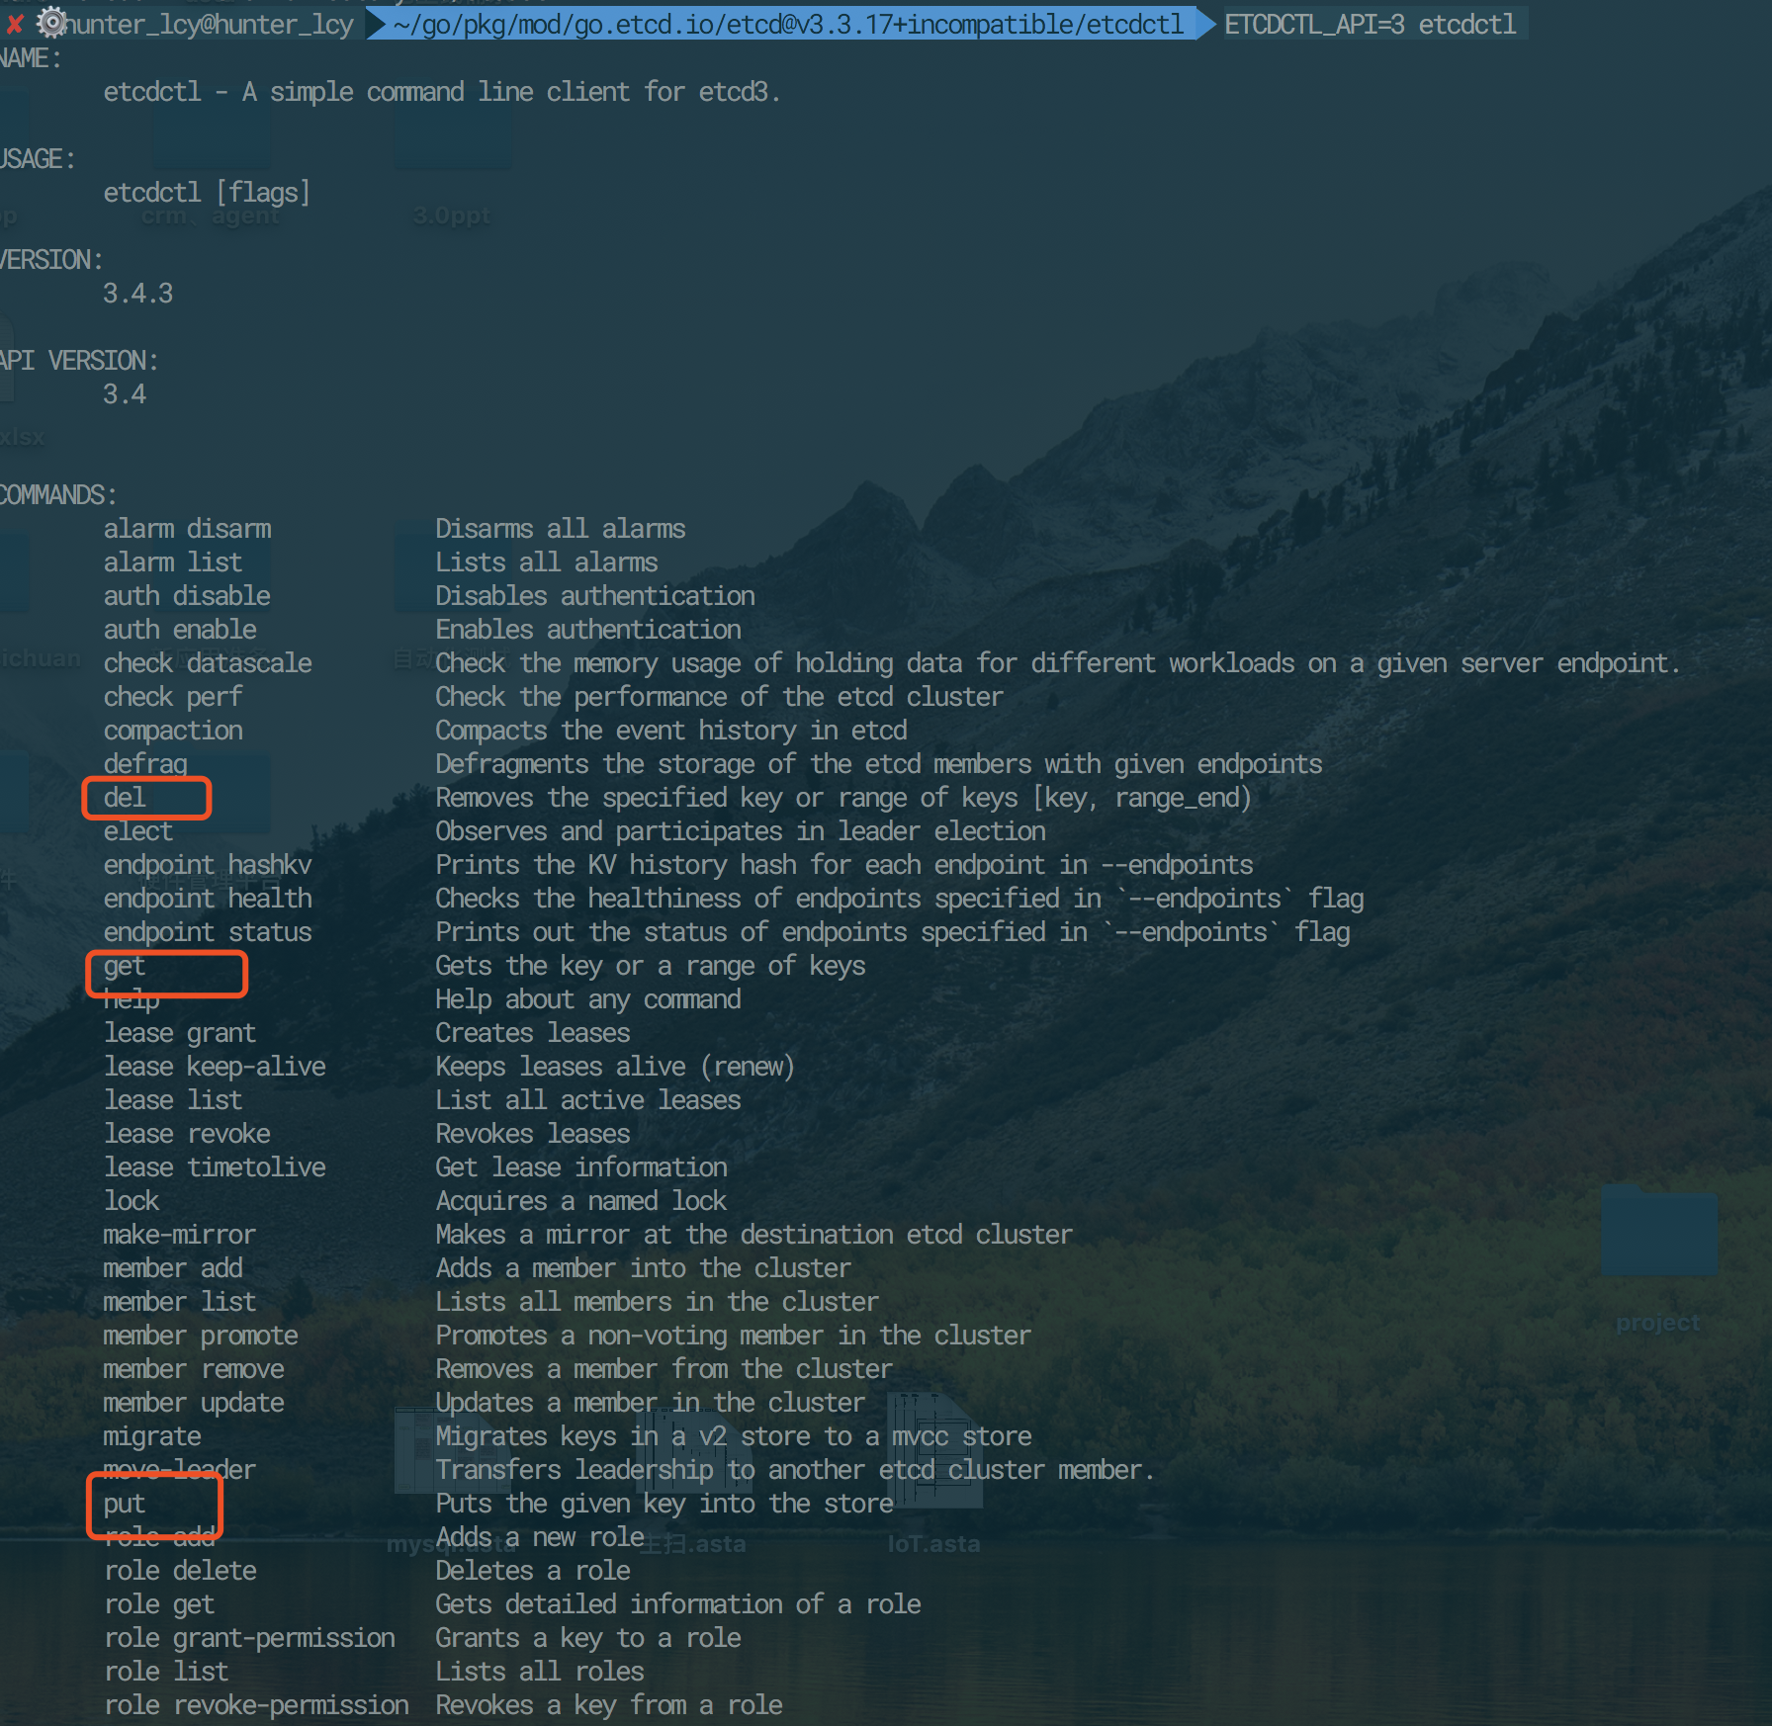Screen dimensions: 1772x1726
Task: Click the 'member add' command
Action: coord(173,1268)
